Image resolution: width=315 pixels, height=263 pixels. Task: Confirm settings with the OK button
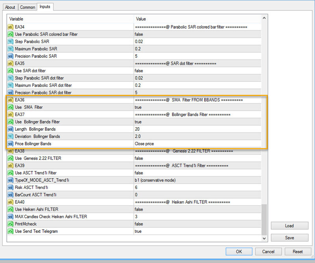(x=239, y=252)
